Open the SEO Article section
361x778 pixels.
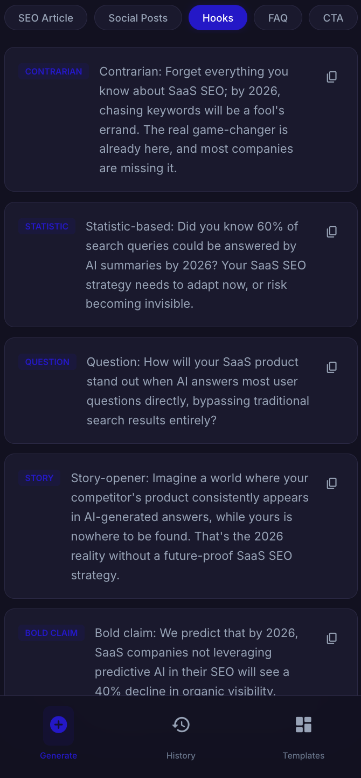[x=46, y=17]
